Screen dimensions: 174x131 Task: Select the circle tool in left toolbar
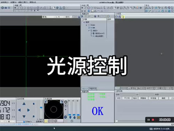[x=22, y=8]
